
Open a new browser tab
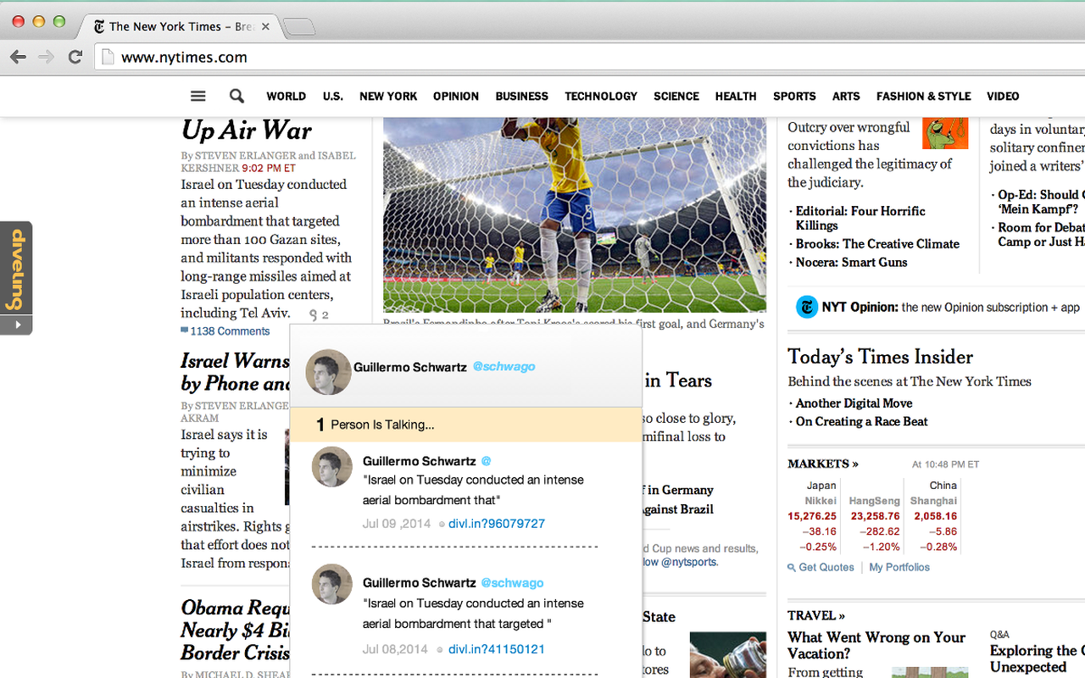point(298,28)
